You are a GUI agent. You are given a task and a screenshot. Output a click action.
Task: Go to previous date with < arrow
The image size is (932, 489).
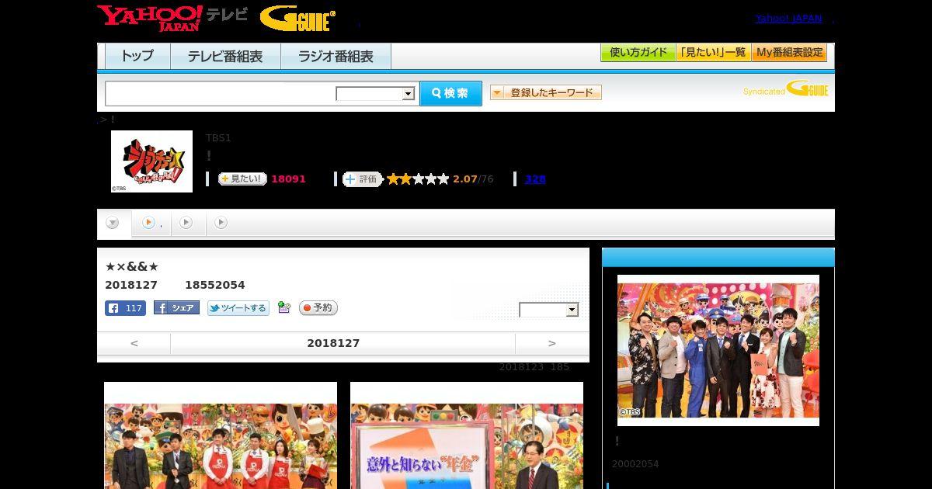[x=134, y=343]
